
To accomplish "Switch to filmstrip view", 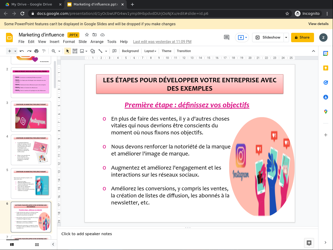I will [x=12, y=245].
